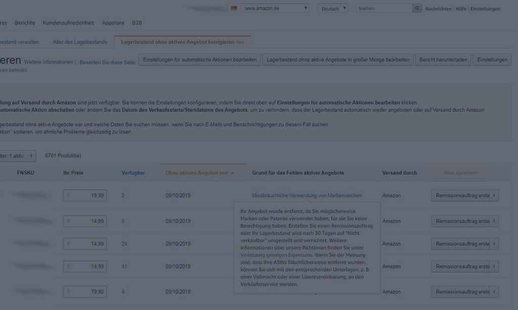Click the price field containing 79,90
The height and width of the screenshot is (310, 518).
85,292
